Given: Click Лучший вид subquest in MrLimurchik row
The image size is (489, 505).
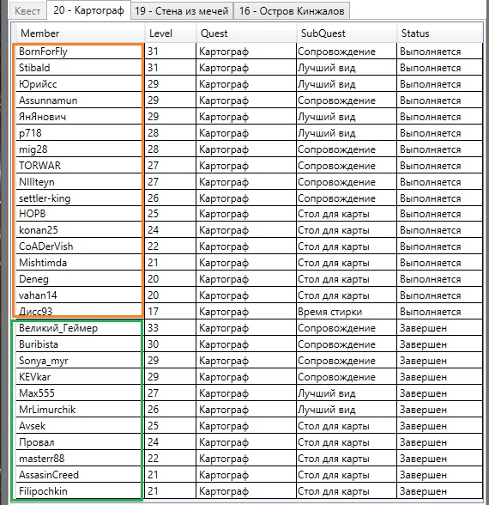Looking at the screenshot, I should point(347,410).
